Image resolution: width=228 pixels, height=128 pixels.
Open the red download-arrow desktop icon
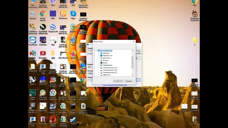coord(43,54)
